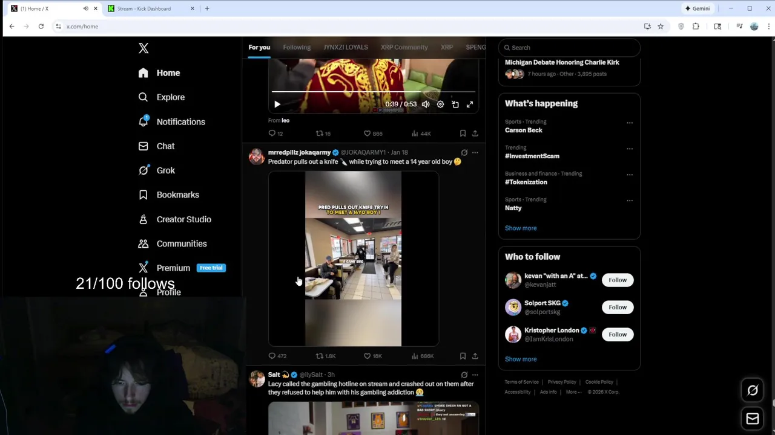Viewport: 775px width, 435px height.
Task: Click the Search field on X
Action: pos(569,48)
